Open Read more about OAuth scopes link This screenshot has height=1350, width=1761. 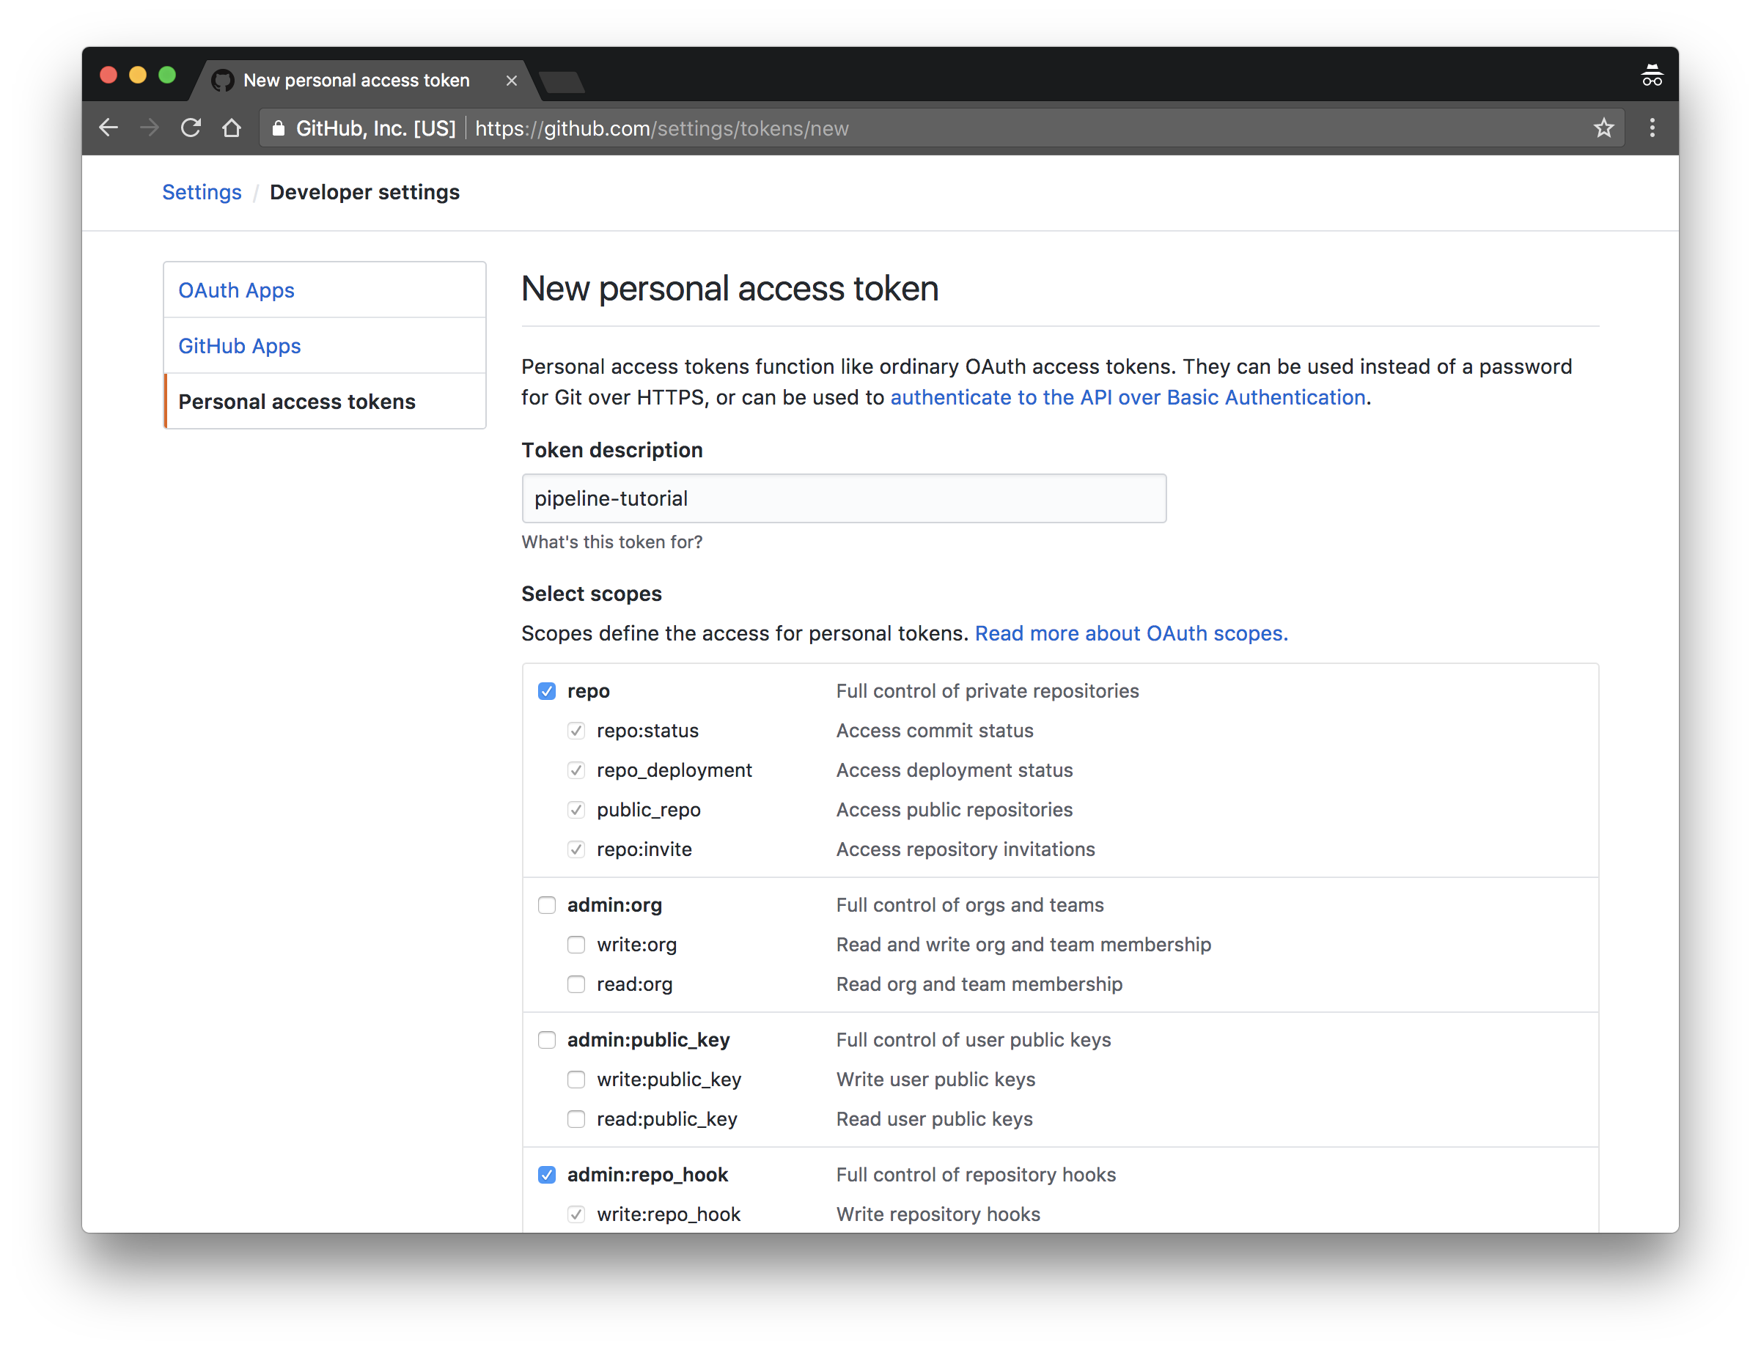pos(1132,633)
